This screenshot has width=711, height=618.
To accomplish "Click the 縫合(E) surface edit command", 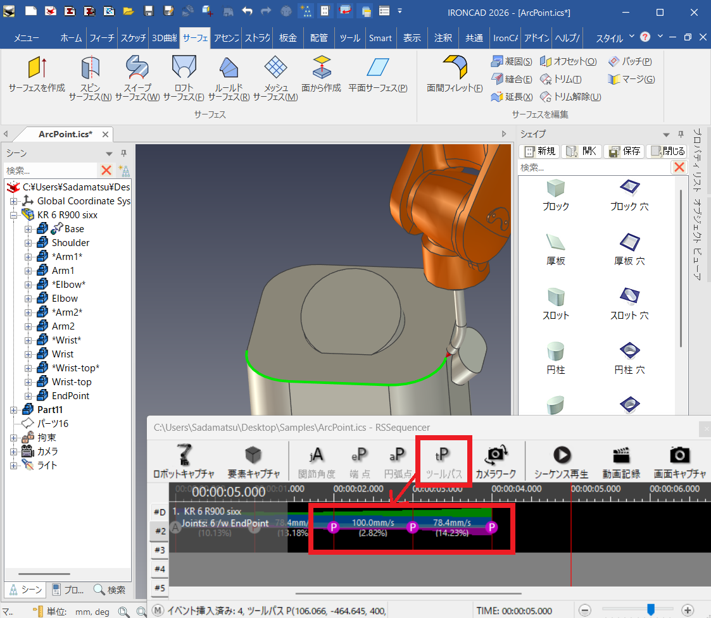I will click(512, 79).
